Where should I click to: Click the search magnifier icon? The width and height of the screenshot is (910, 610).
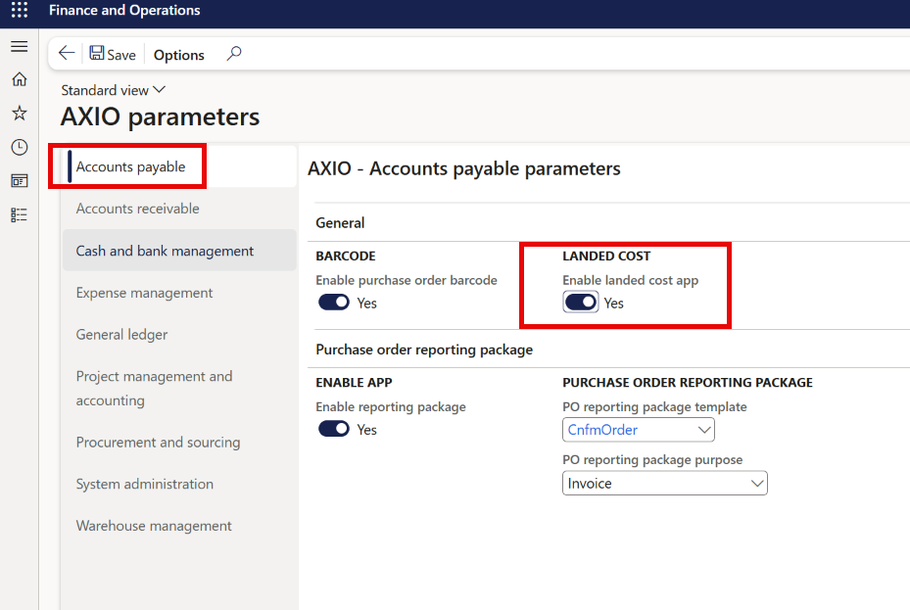(234, 54)
